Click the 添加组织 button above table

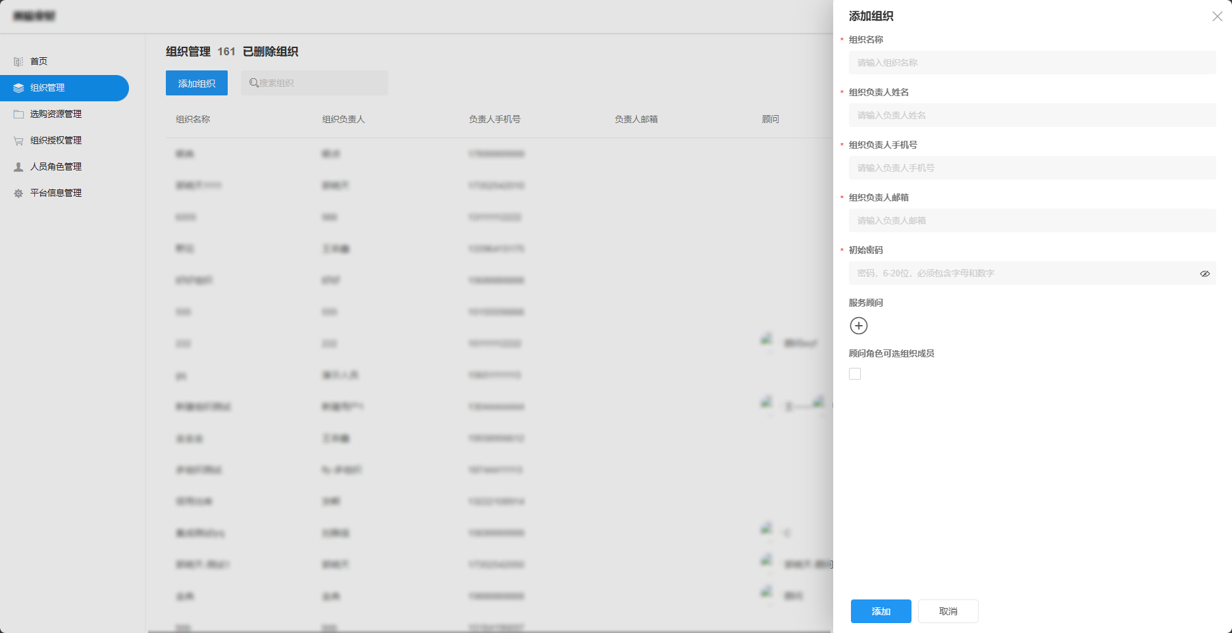pos(197,83)
